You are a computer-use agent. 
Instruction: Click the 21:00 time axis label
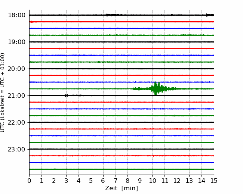click(16, 96)
